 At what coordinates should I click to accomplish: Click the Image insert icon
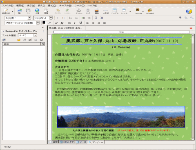pyautogui.click(x=97, y=11)
